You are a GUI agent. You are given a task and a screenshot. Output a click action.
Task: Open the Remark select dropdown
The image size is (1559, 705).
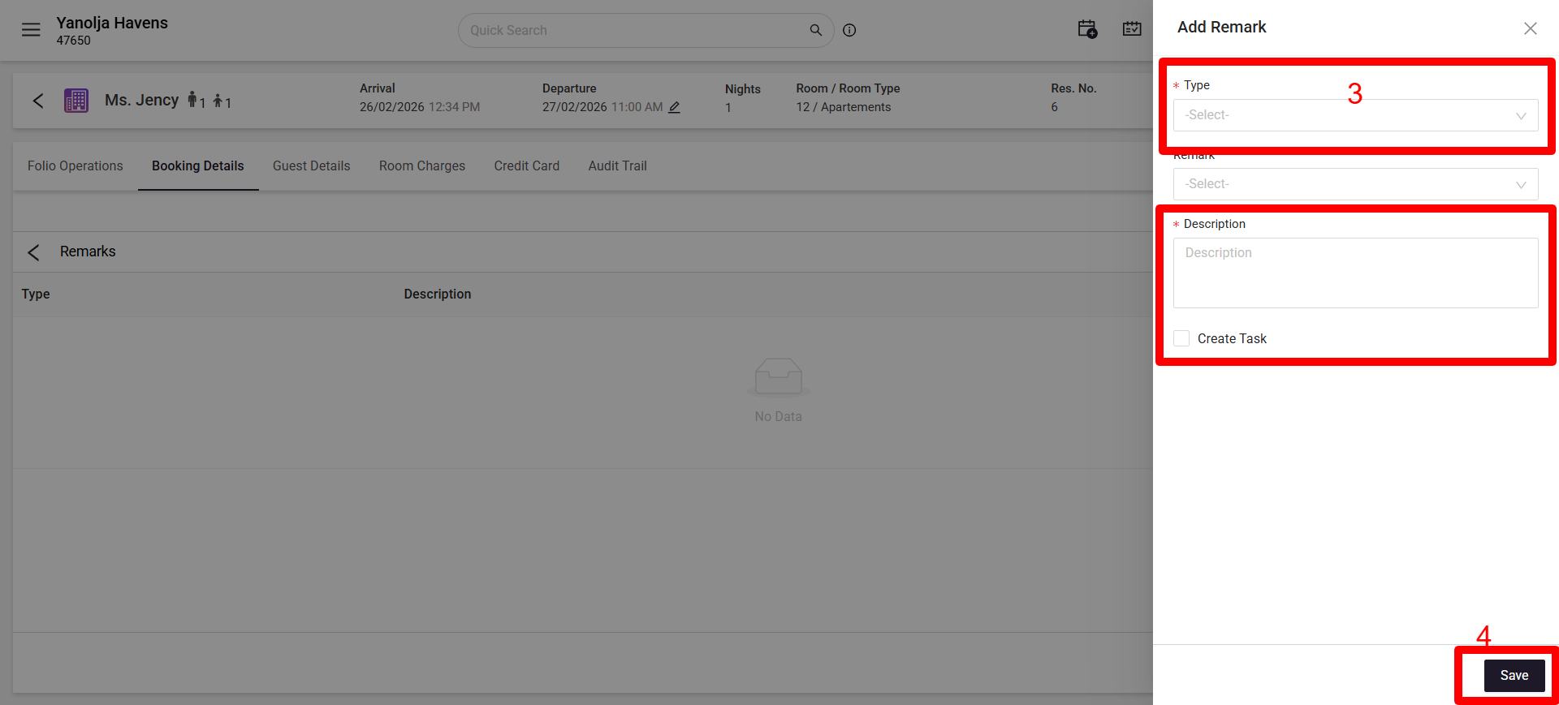coord(1355,184)
